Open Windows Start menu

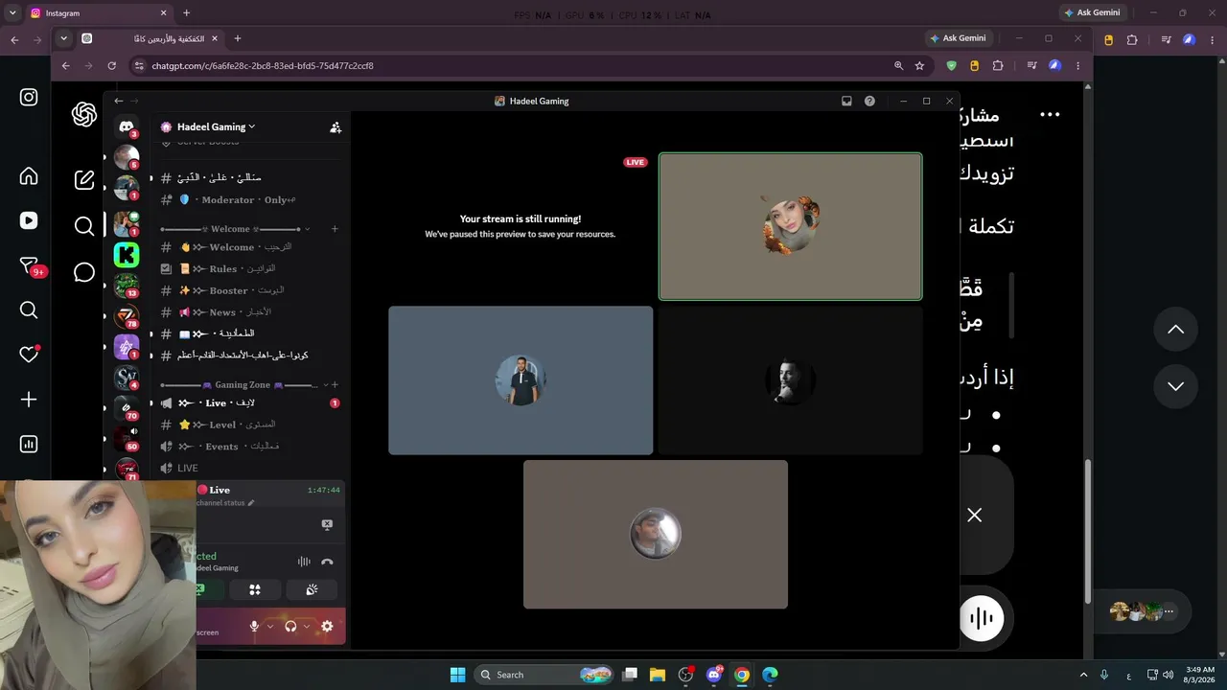point(457,675)
